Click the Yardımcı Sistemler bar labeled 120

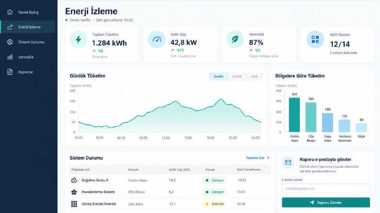pyautogui.click(x=345, y=126)
